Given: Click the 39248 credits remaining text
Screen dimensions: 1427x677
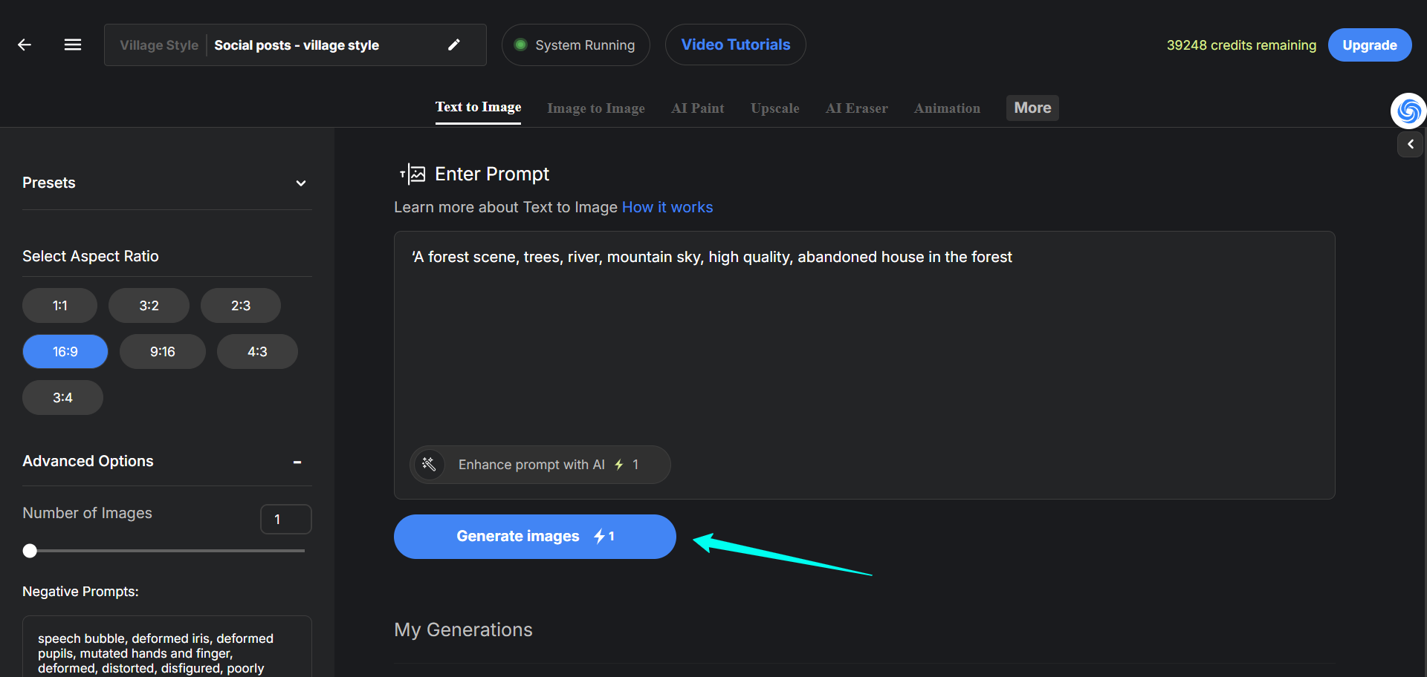Looking at the screenshot, I should (x=1241, y=45).
